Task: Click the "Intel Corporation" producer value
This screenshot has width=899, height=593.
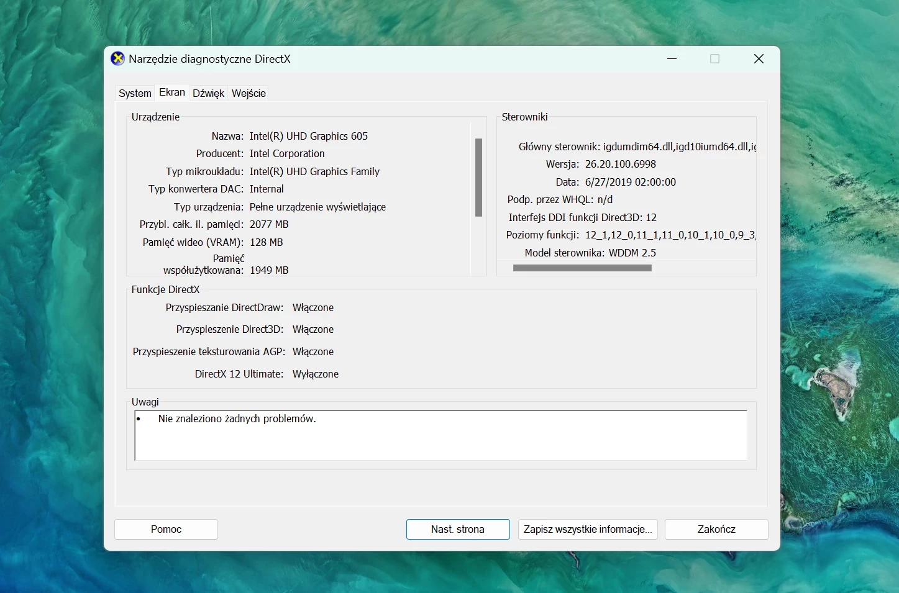Action: coord(287,153)
